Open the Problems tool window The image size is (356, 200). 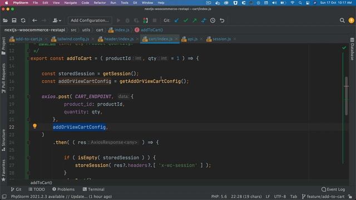(x=63, y=189)
